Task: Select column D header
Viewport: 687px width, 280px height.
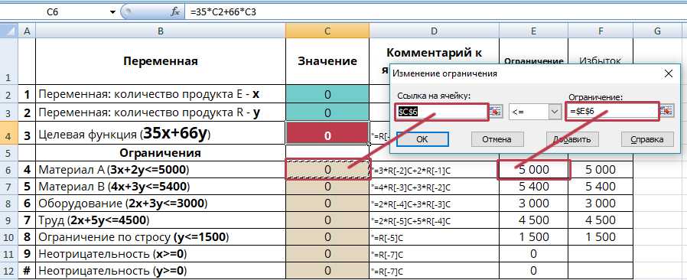Action: [x=434, y=31]
